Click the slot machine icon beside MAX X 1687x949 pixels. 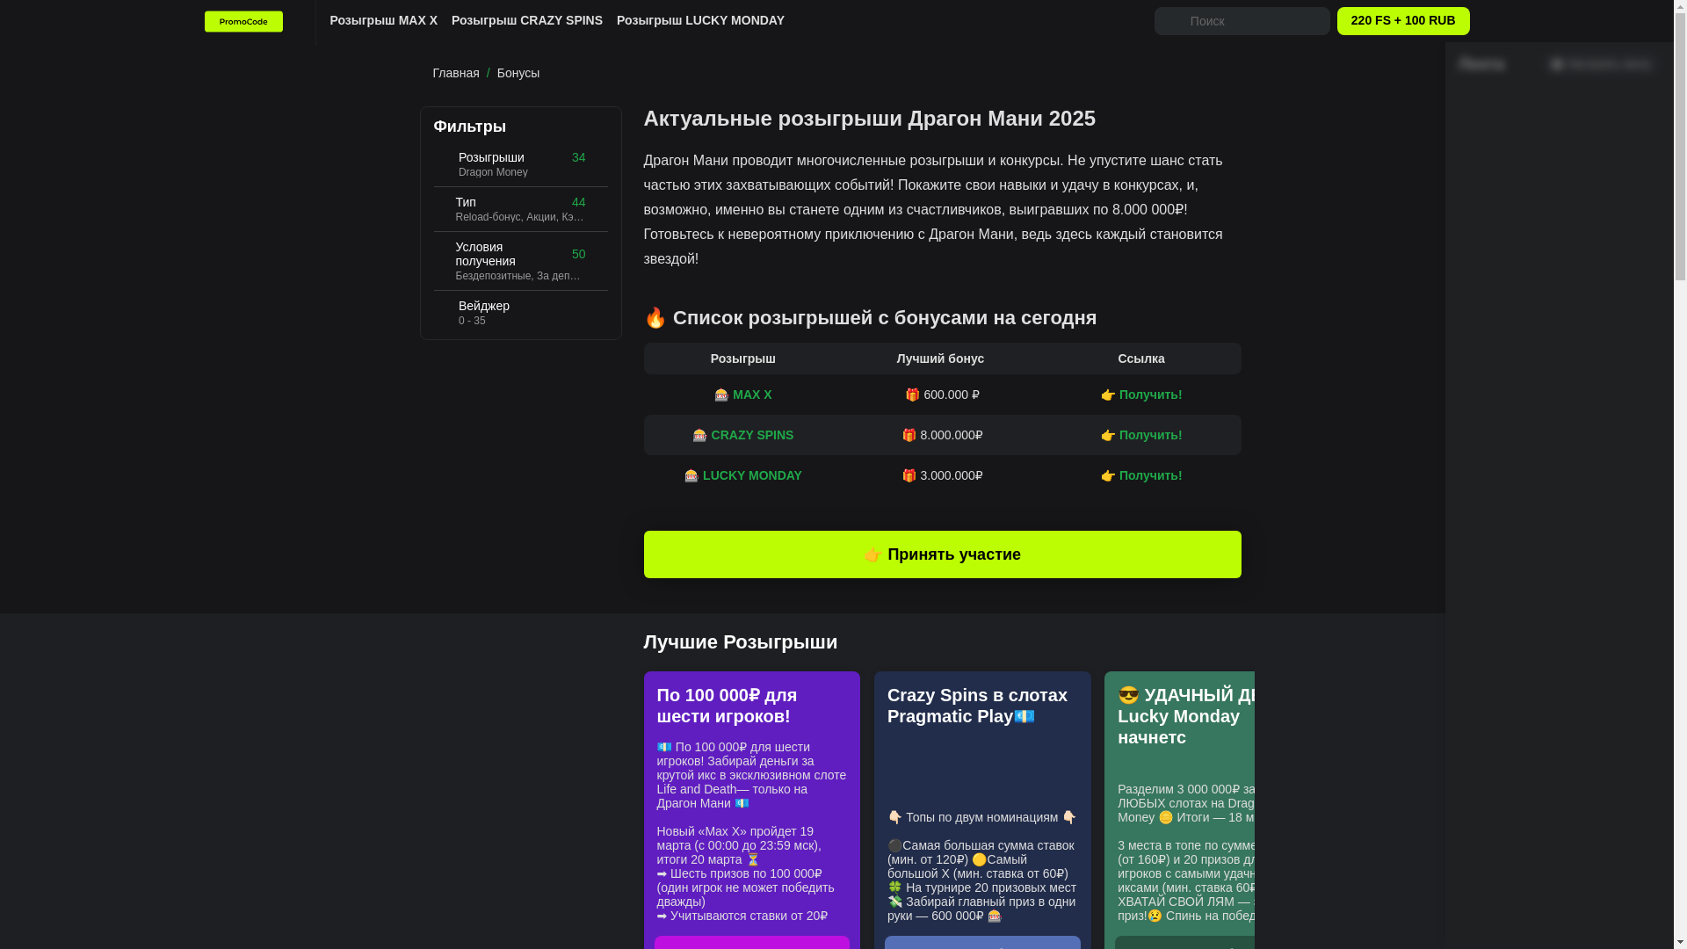pos(721,395)
